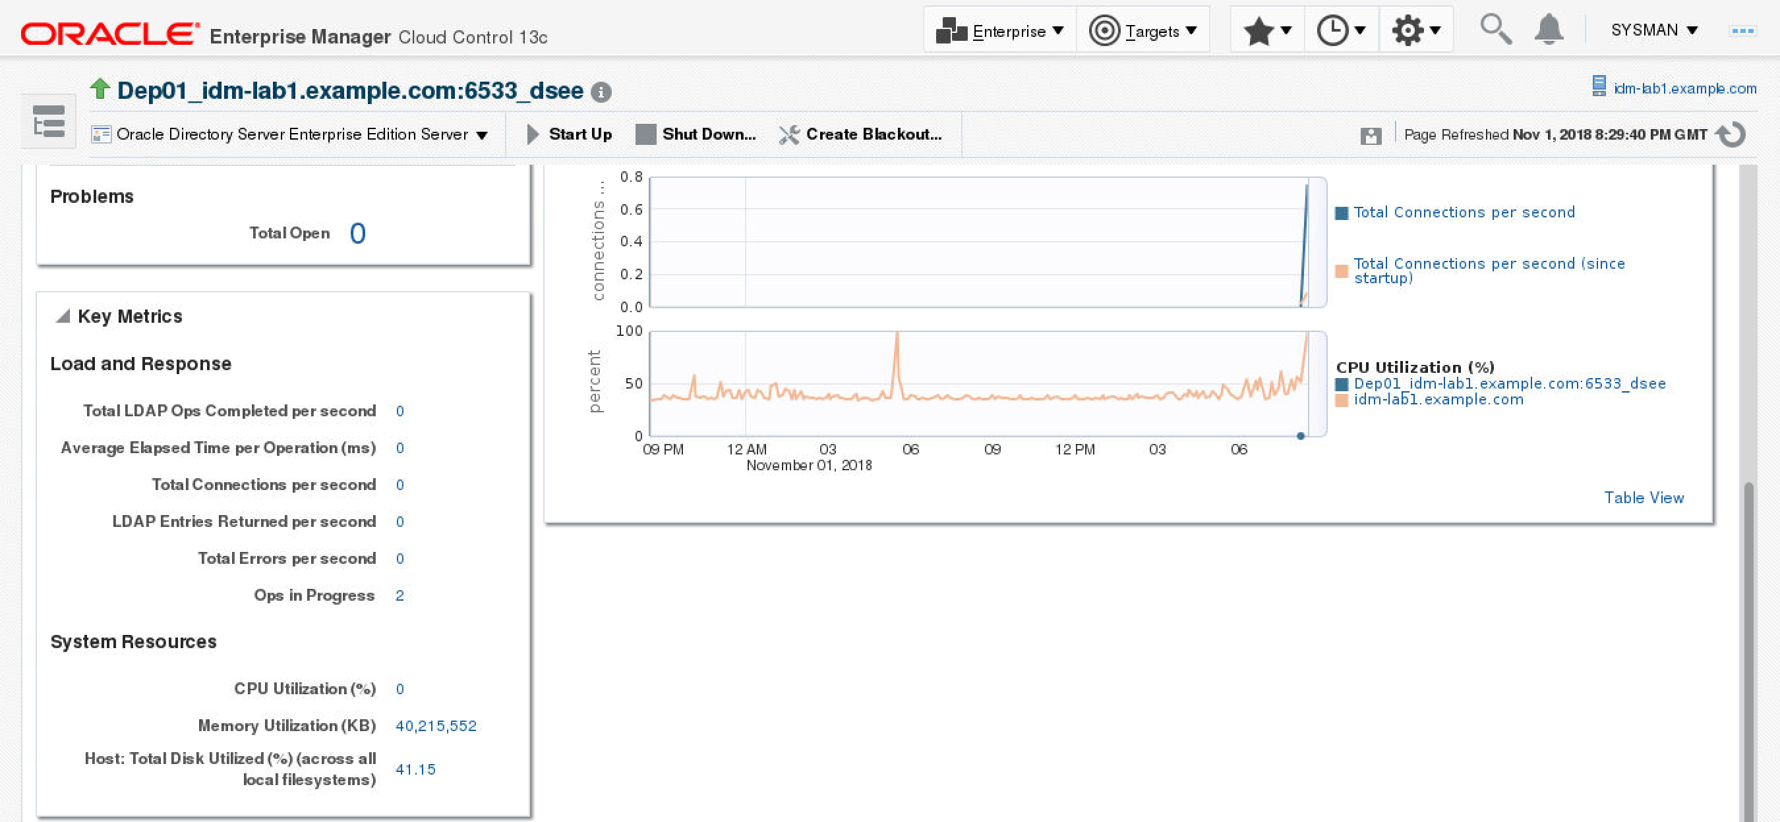Click the target information icon
The image size is (1780, 822).
click(x=601, y=92)
